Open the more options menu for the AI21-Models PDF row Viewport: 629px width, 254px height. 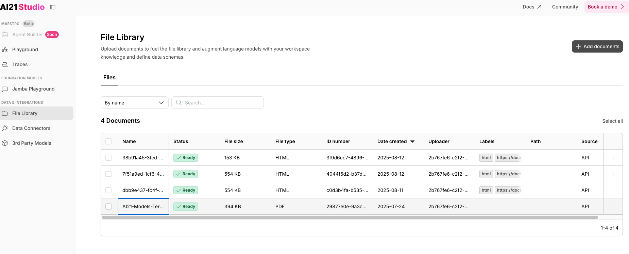click(x=613, y=207)
